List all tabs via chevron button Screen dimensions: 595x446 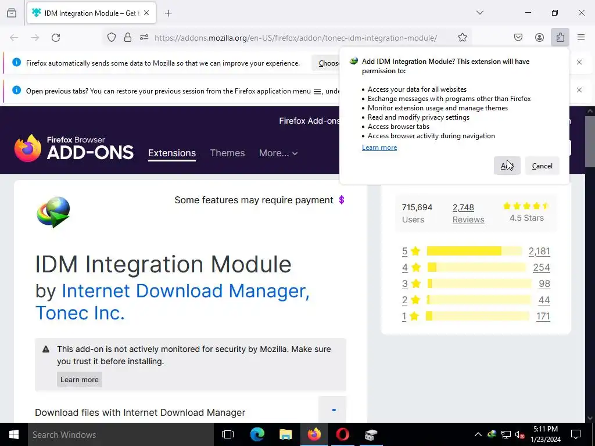(x=479, y=13)
